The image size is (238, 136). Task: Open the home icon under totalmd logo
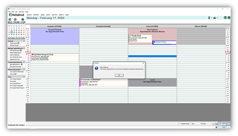pos(23,19)
